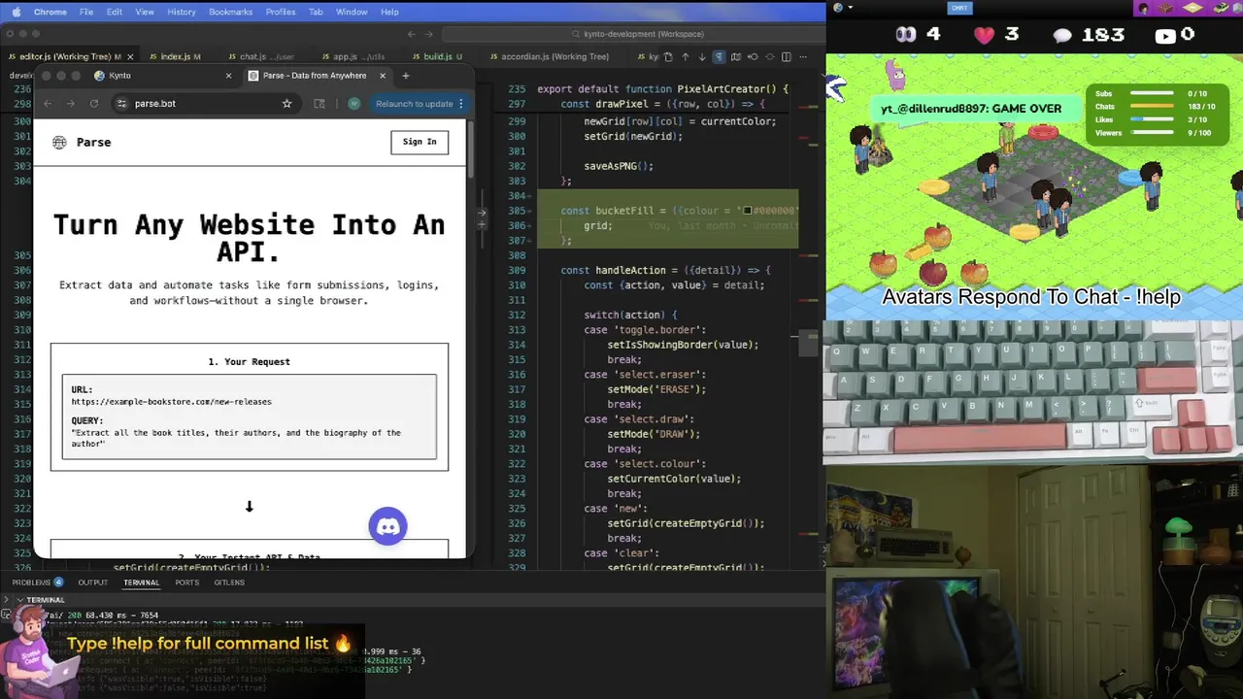Click the saveAsPNG(); code line
Image resolution: width=1243 pixels, height=699 pixels.
tap(619, 166)
